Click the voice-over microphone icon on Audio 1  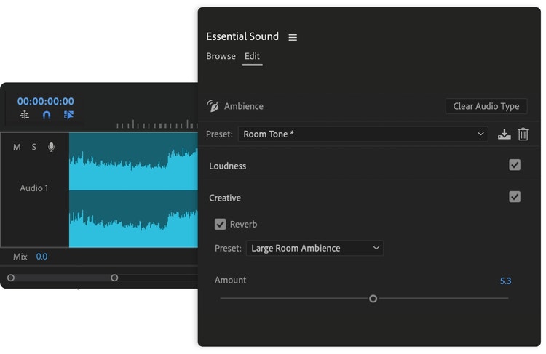pos(51,148)
